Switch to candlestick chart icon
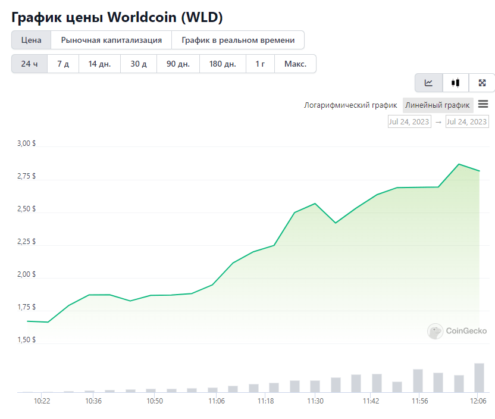The image size is (495, 419). click(x=456, y=83)
